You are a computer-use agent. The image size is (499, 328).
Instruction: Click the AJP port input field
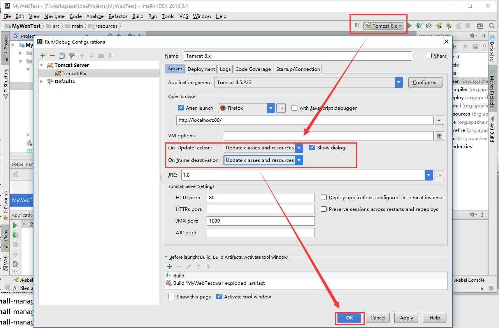pos(260,232)
